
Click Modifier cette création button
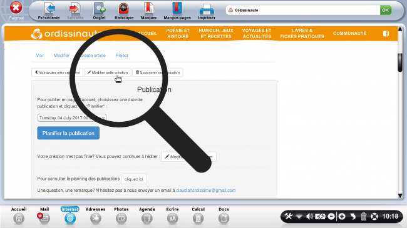(x=108, y=72)
